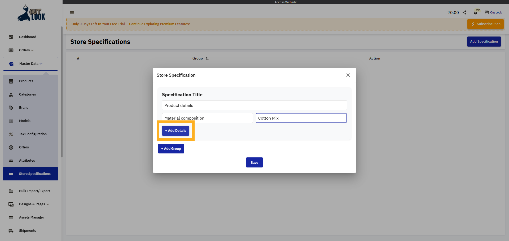This screenshot has width=509, height=241.
Task: Open notifications bell showing 22 alerts
Action: [x=475, y=12]
